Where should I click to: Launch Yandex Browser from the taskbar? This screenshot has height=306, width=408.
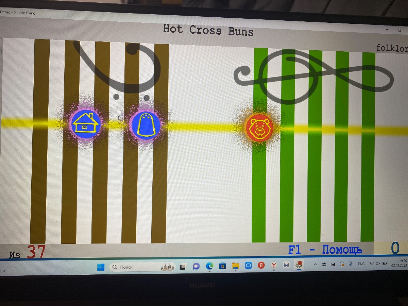[x=274, y=265]
